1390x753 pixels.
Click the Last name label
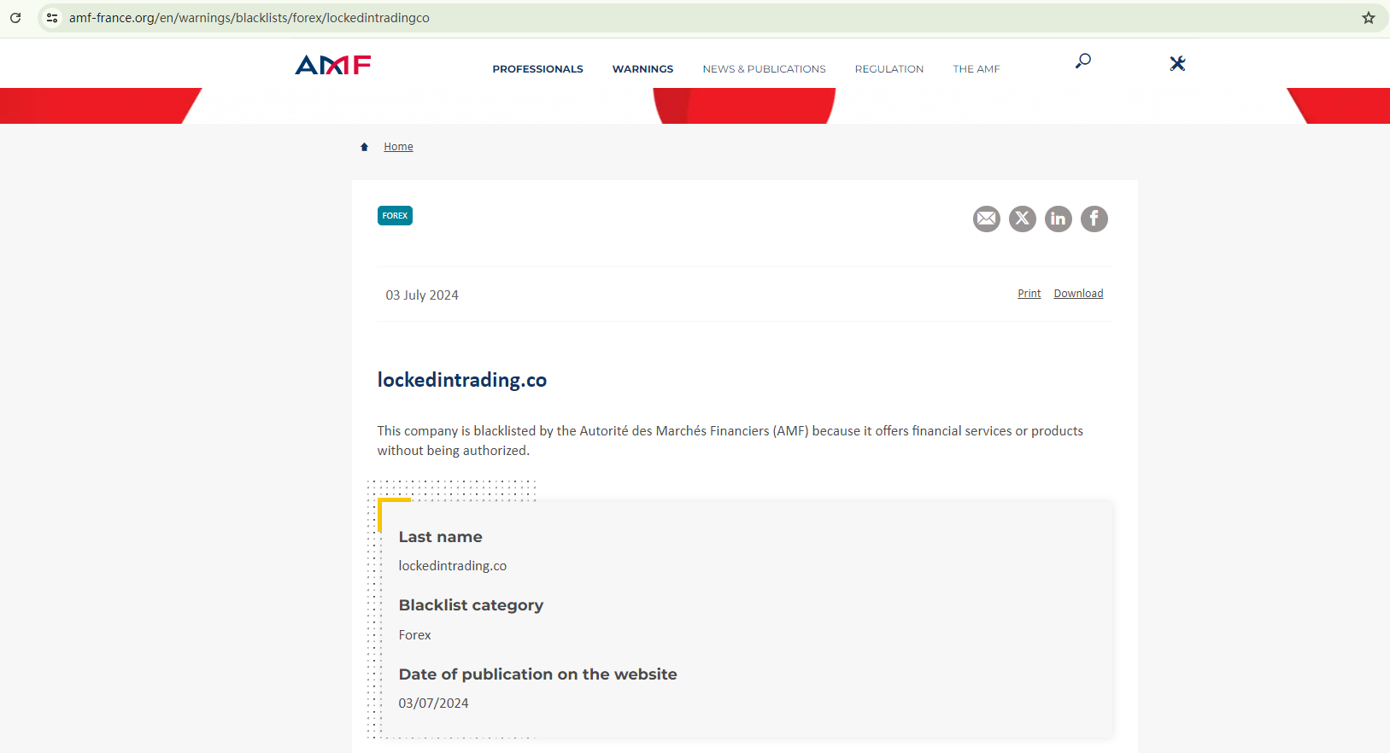click(441, 537)
